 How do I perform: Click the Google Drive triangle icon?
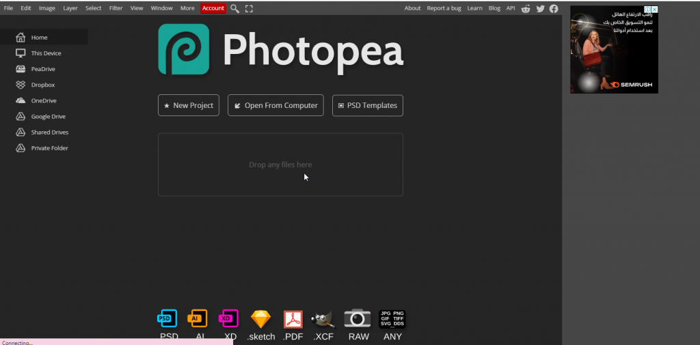tap(21, 117)
